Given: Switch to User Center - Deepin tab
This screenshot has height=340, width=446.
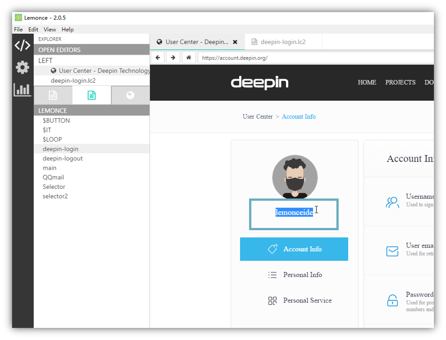Looking at the screenshot, I should [x=197, y=42].
